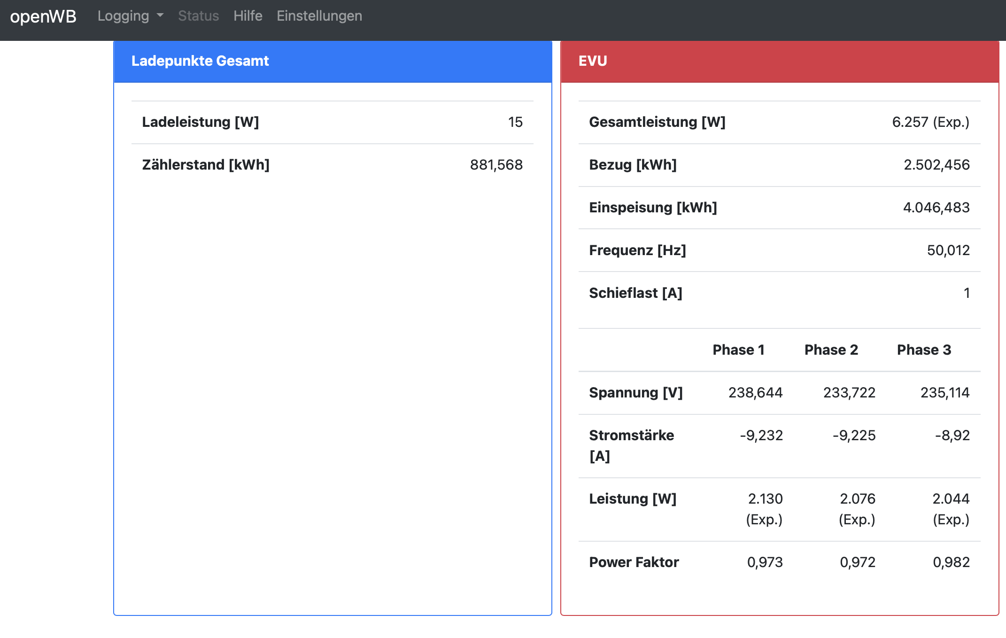Click the Phase 1 column header

coord(738,350)
